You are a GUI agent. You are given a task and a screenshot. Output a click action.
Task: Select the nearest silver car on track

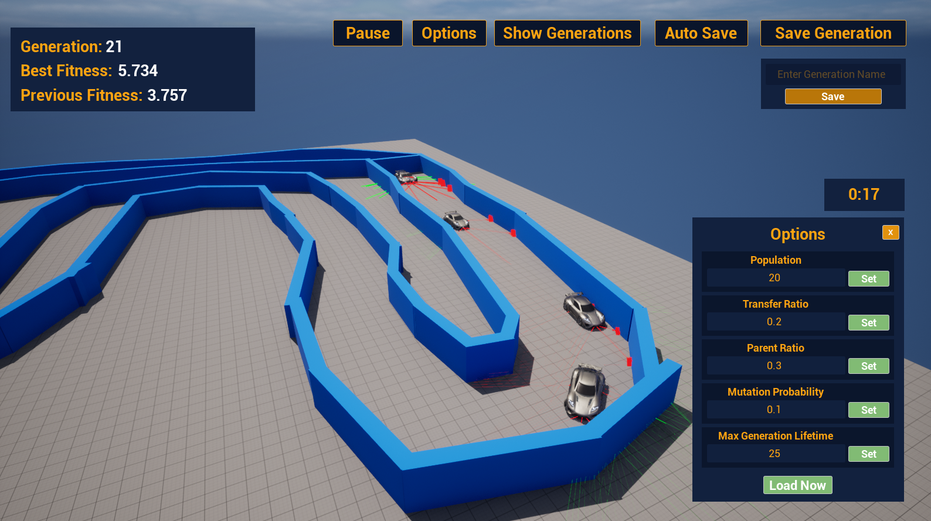(586, 391)
